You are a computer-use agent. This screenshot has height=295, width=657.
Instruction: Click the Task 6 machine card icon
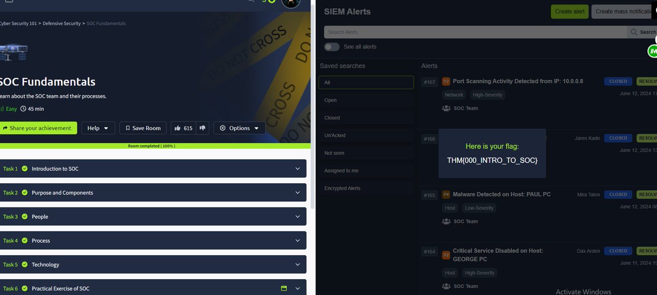[284, 288]
